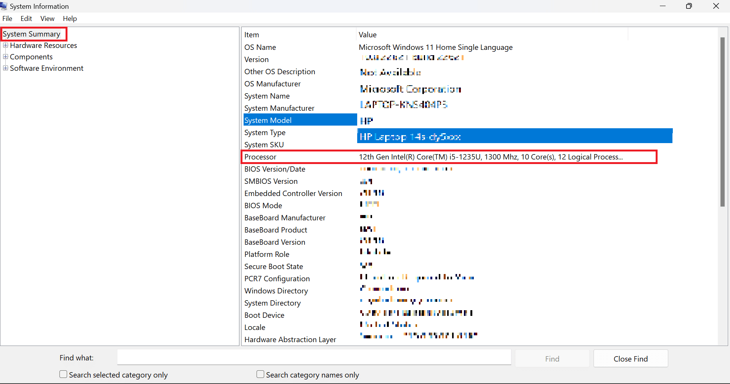
Task: Select the BaseBoard Manufacturer row
Action: 457,218
